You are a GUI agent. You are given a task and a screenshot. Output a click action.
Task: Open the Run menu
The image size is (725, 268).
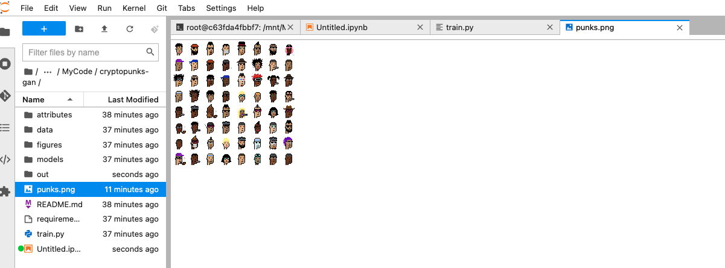pos(104,8)
